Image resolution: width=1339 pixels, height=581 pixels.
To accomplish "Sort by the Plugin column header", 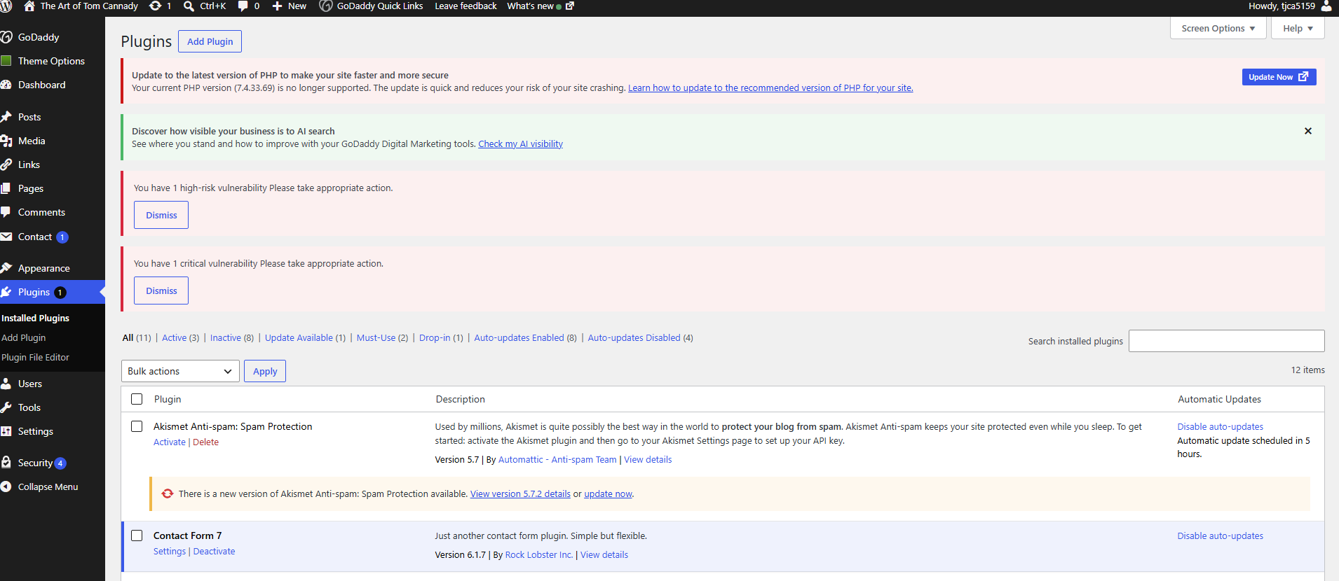I will coord(168,399).
